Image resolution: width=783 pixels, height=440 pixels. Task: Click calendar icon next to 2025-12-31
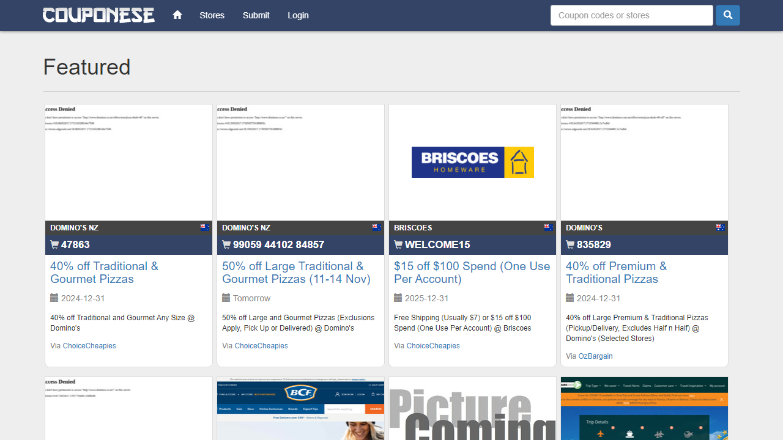[x=398, y=298]
